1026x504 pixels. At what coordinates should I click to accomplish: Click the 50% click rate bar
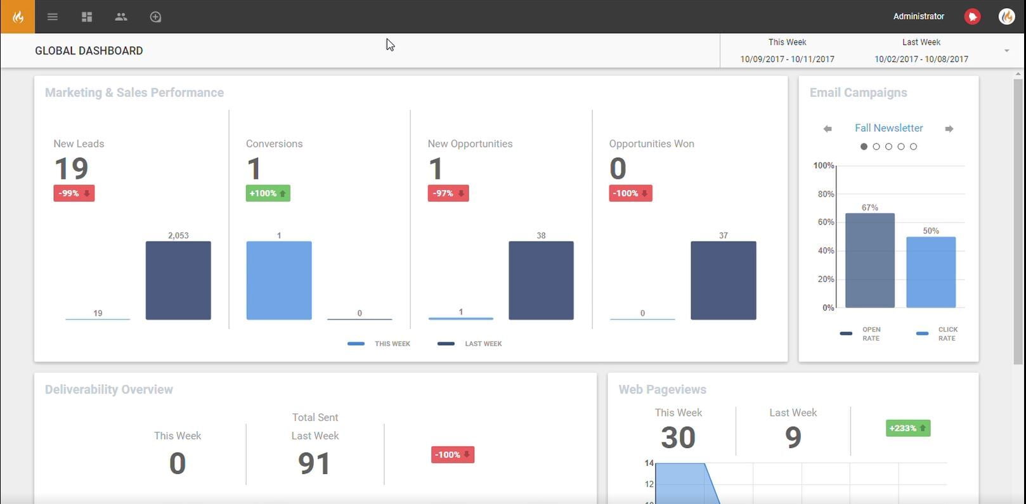pyautogui.click(x=931, y=273)
